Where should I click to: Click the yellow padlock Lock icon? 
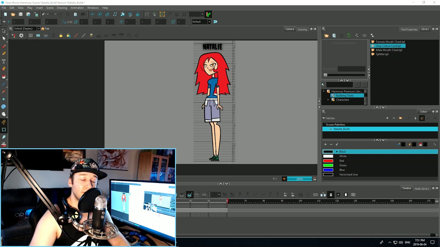(x=61, y=36)
